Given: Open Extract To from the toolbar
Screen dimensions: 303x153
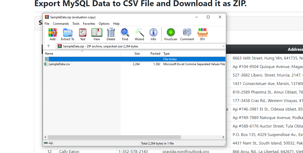Looking at the screenshot, I should click(68, 34).
